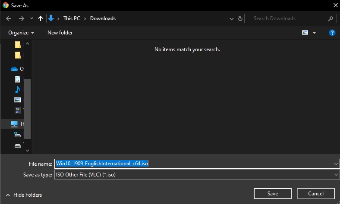Open recent locations dropdown arrow

click(31, 19)
